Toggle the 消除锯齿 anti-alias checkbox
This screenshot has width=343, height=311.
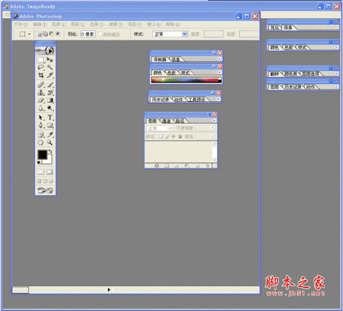tap(100, 34)
